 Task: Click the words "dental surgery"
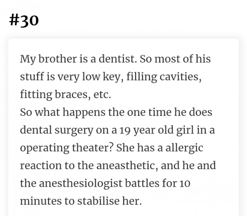pos(56,130)
